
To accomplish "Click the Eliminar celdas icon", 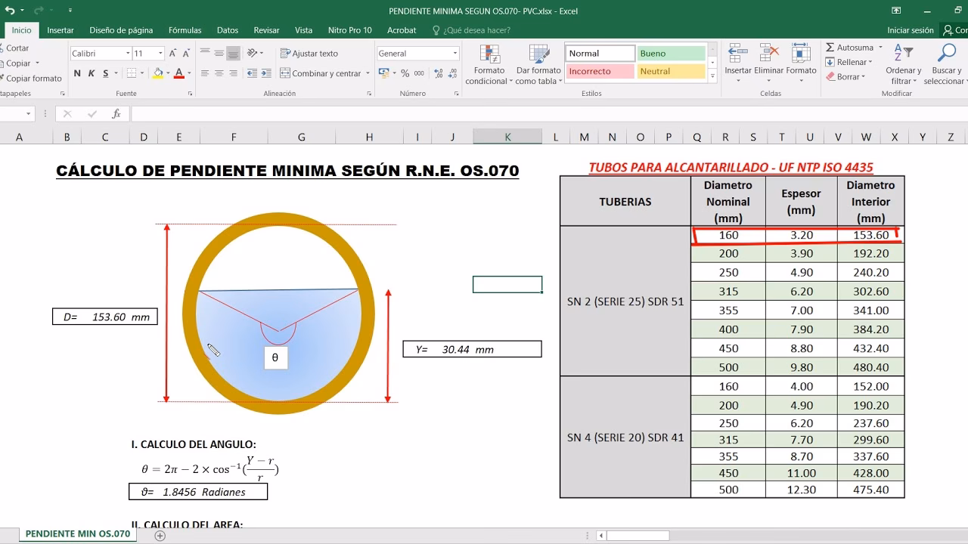I will (769, 54).
